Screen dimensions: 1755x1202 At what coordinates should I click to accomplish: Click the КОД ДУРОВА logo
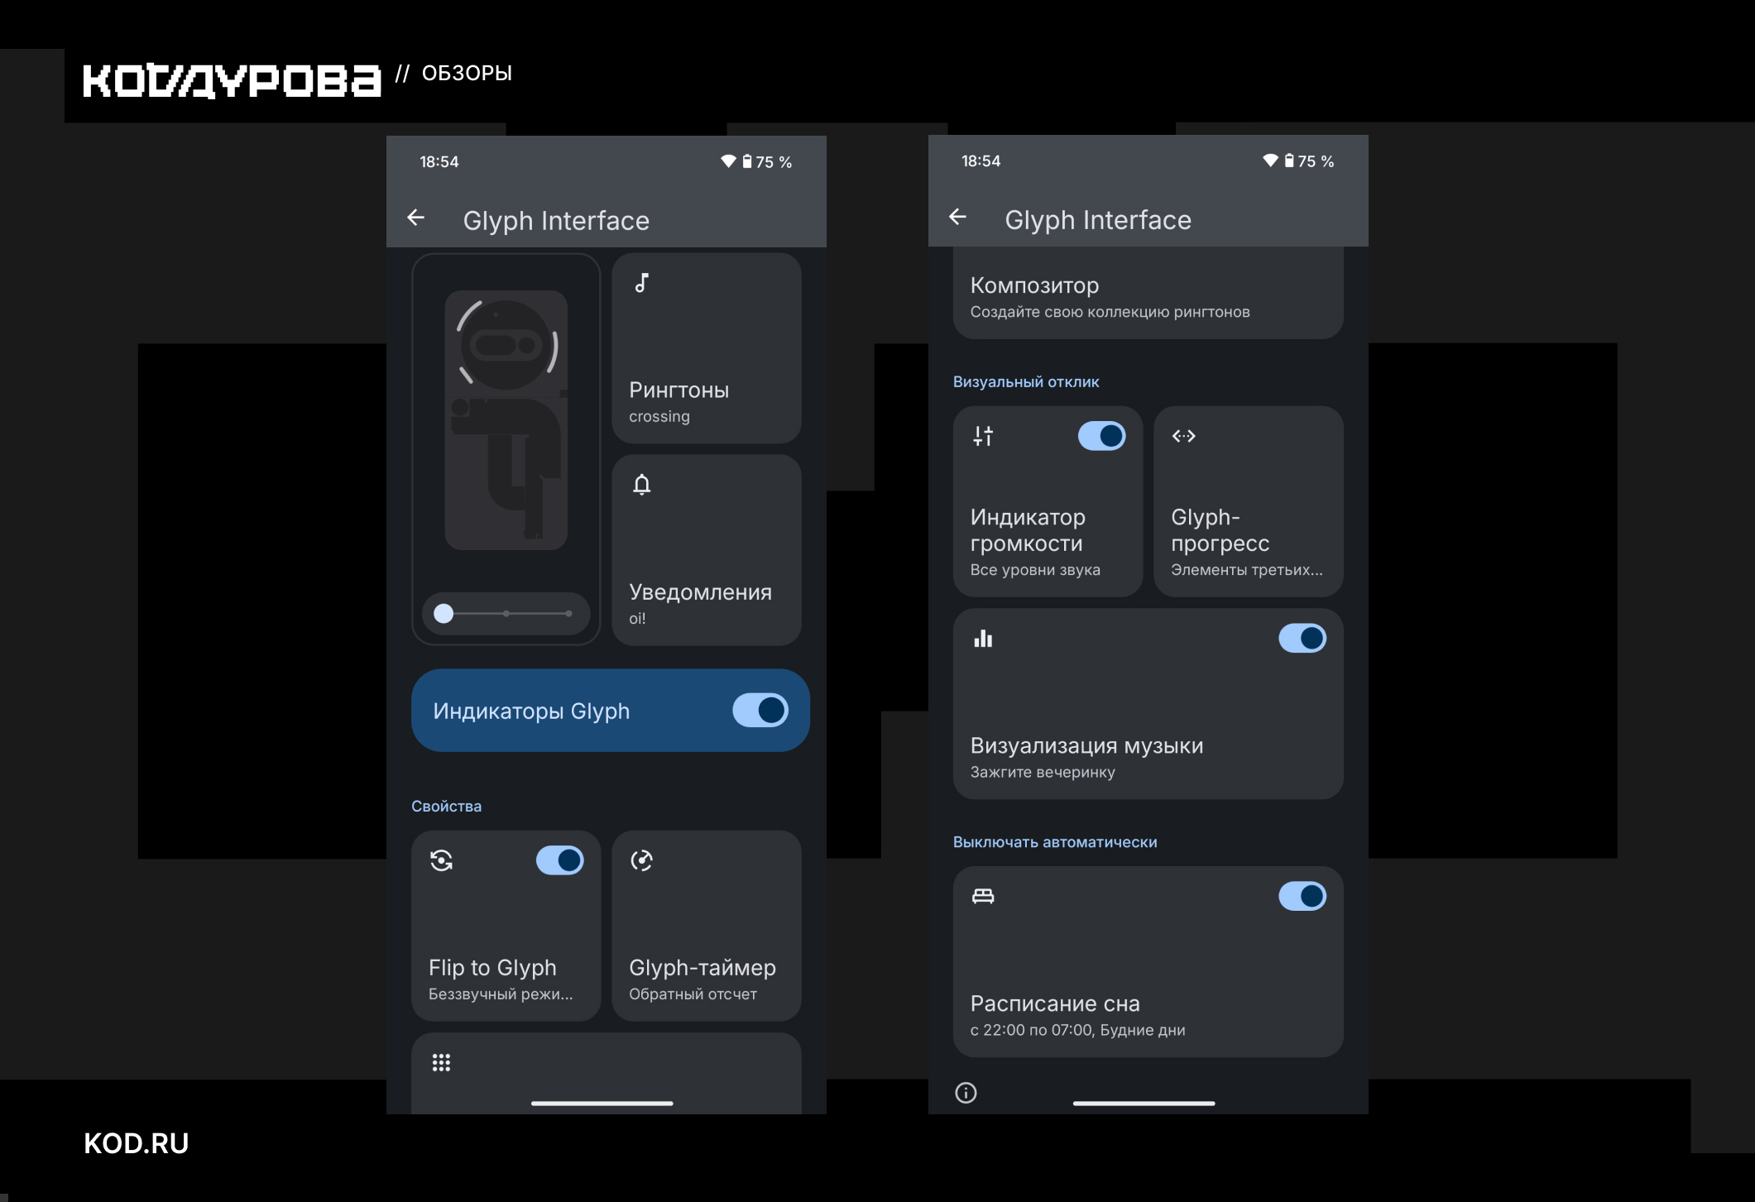[x=232, y=80]
